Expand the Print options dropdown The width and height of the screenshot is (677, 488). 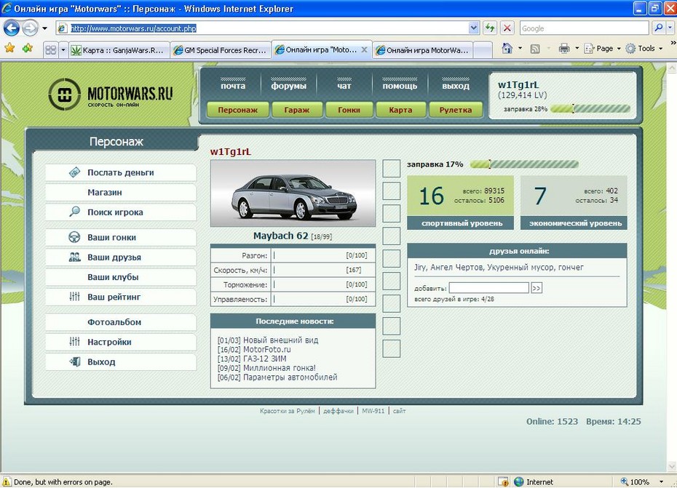577,48
